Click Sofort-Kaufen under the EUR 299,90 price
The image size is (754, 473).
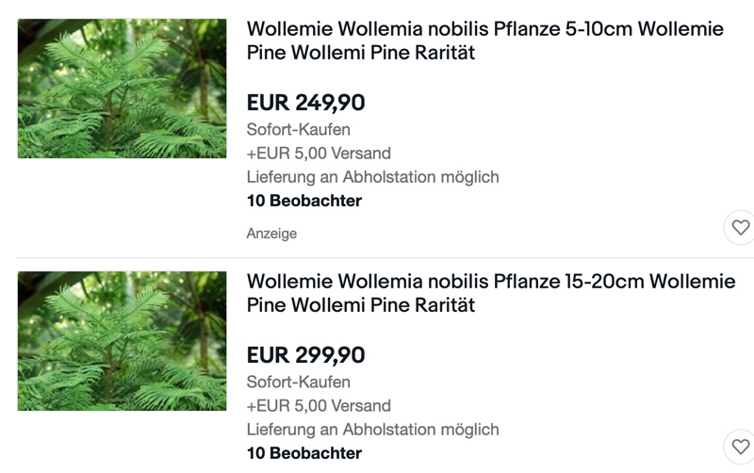(298, 383)
